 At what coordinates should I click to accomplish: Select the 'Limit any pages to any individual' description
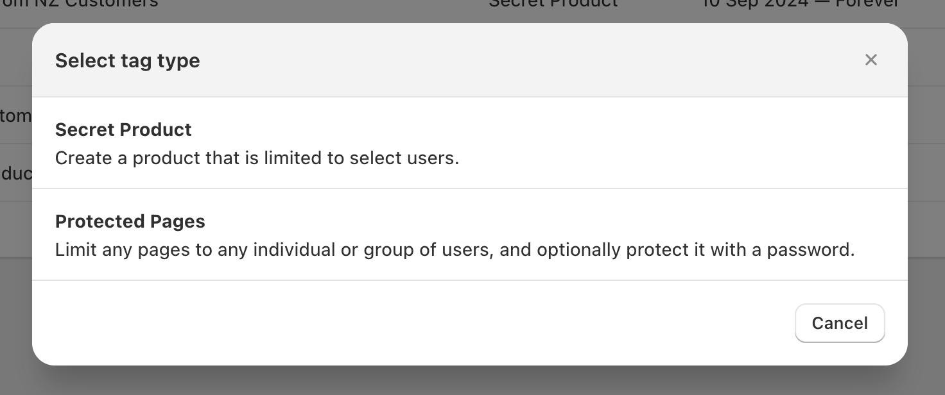(455, 249)
